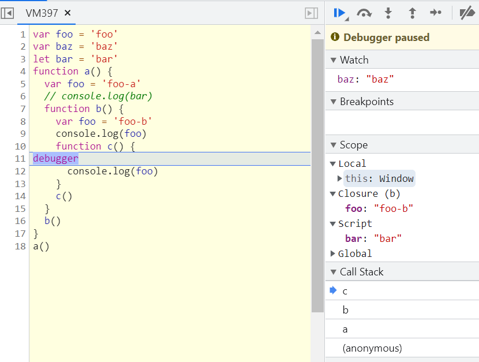
Task: Resume script execution with play button
Action: 339,13
